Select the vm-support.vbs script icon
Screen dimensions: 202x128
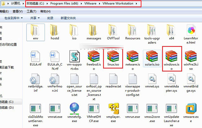74,56
